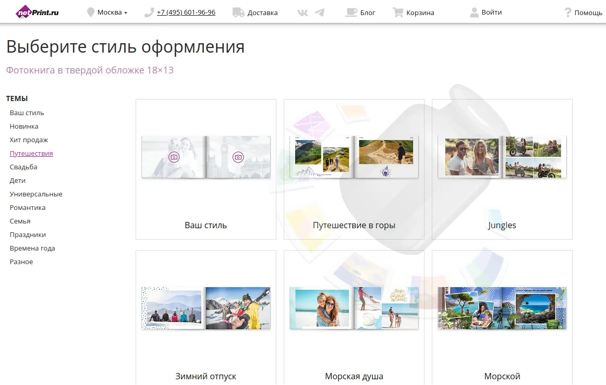
Task: Select the Дети theme category
Action: [x=17, y=180]
